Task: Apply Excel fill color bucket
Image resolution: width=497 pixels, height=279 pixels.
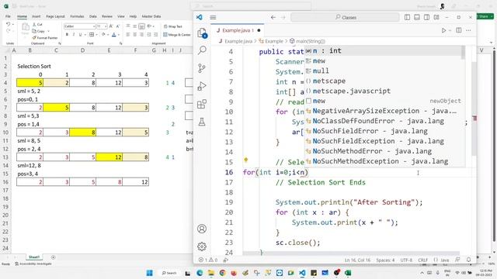Action: pyautogui.click(x=103, y=34)
